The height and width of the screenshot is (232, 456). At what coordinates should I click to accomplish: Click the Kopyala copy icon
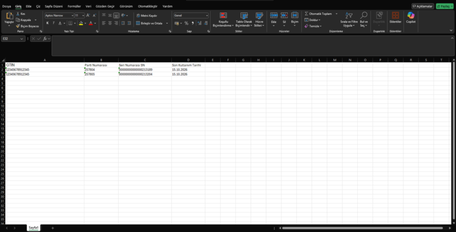[18, 20]
